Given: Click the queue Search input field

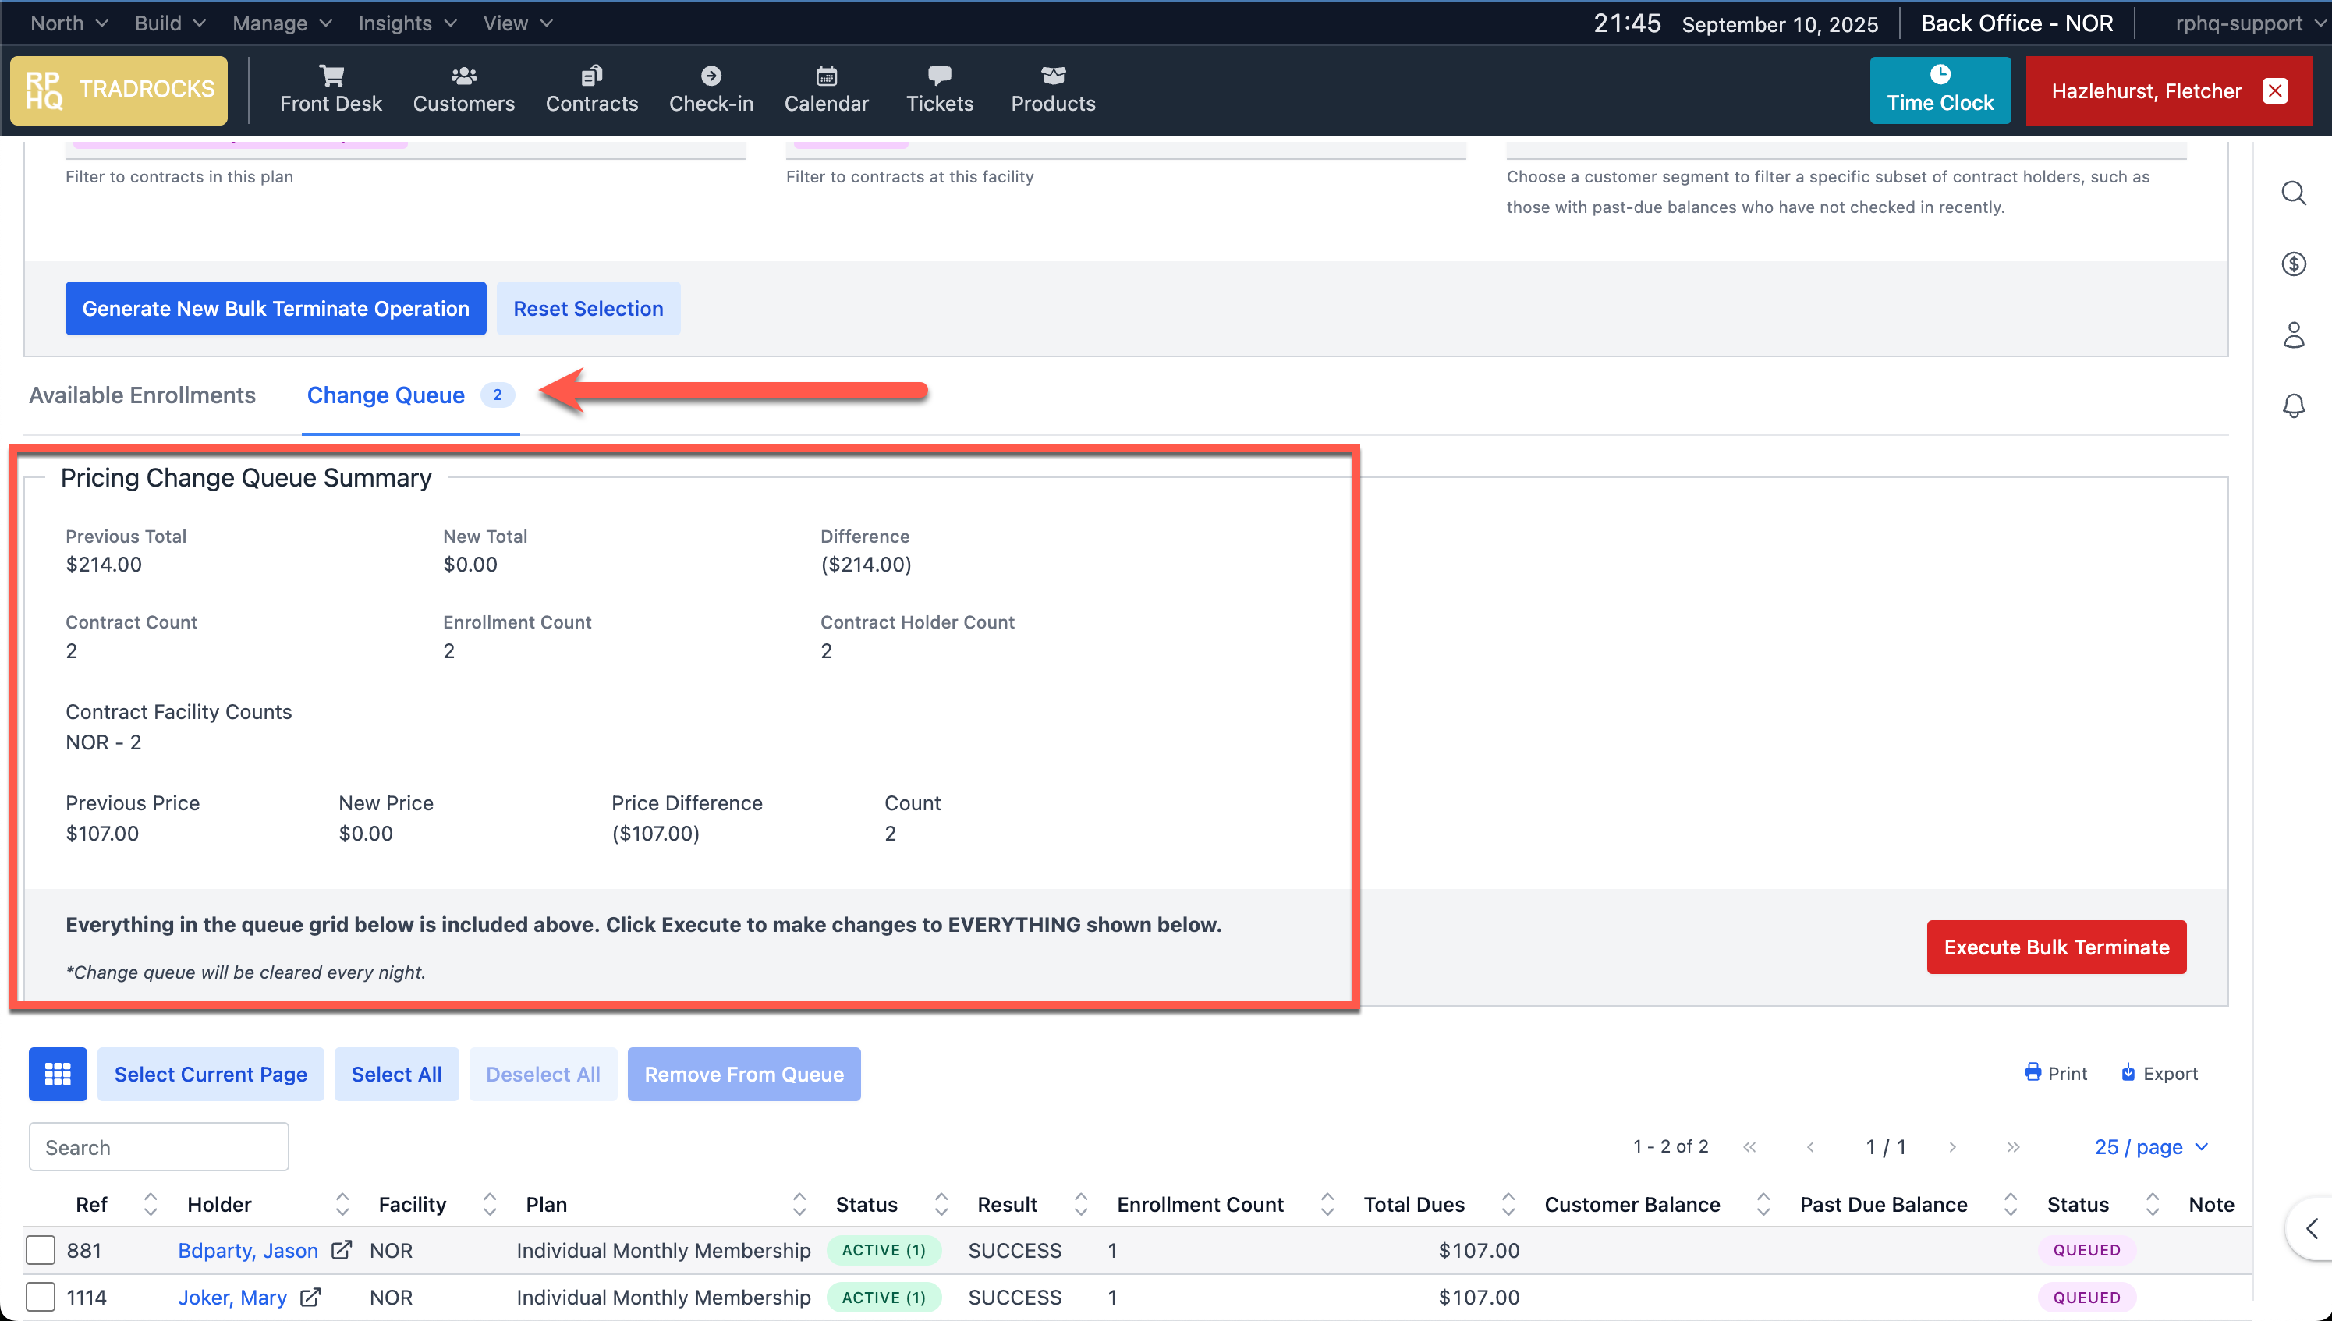Looking at the screenshot, I should click(159, 1147).
